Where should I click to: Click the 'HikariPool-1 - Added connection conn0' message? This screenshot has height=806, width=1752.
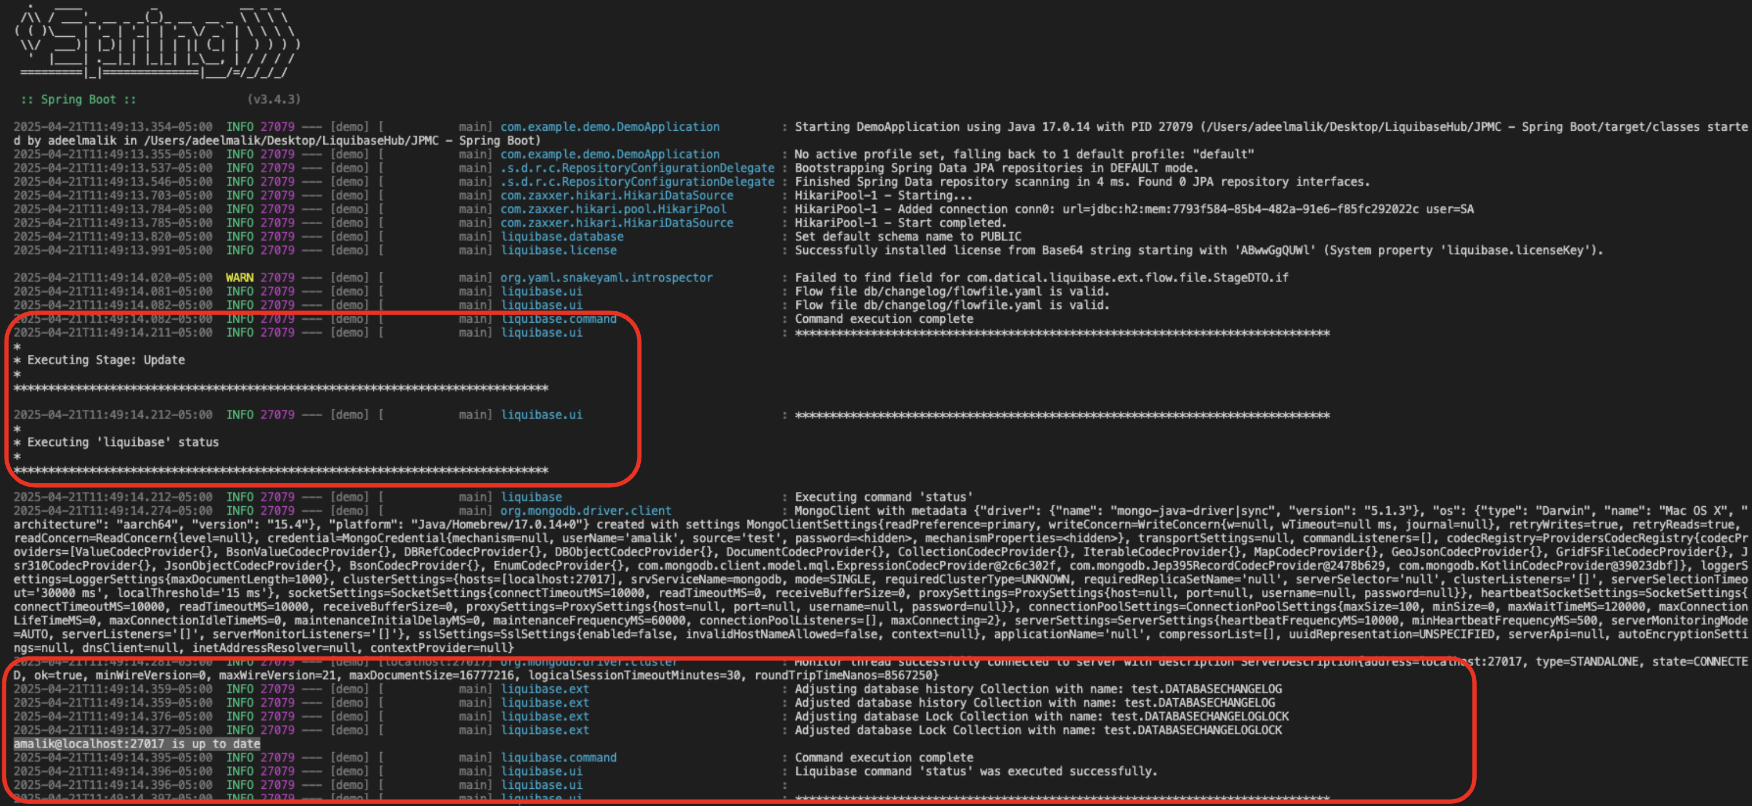[x=1134, y=209]
